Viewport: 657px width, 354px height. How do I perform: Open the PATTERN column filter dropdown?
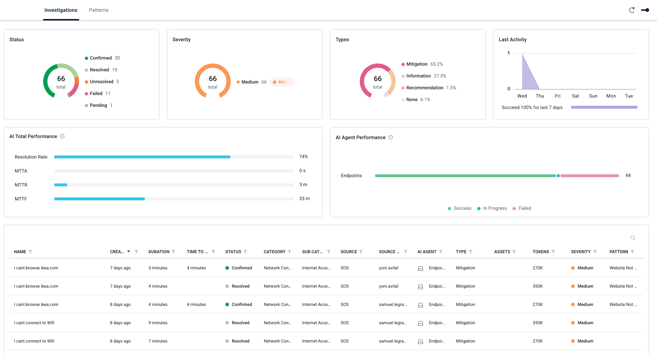(x=632, y=252)
